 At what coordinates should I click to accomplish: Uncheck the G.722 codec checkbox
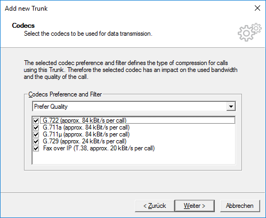tap(36, 120)
